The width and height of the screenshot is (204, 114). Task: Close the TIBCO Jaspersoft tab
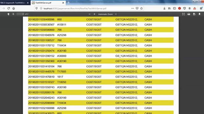[x=28, y=3]
